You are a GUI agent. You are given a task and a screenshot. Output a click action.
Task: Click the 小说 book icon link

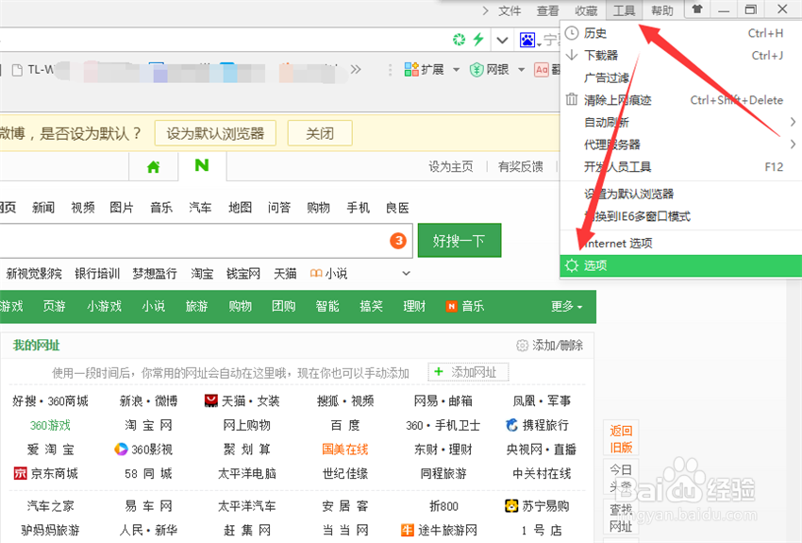(x=329, y=273)
